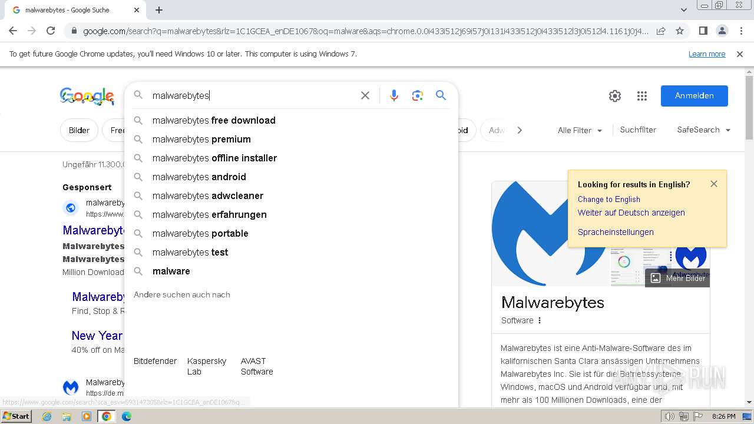Bookmark this page with star icon
This screenshot has height=424, width=754.
[680, 31]
